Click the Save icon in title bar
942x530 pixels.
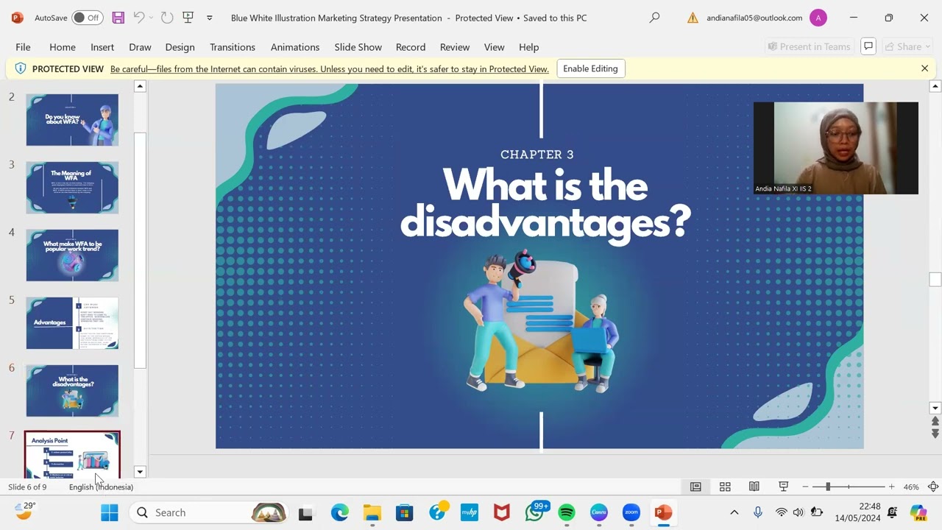tap(118, 18)
